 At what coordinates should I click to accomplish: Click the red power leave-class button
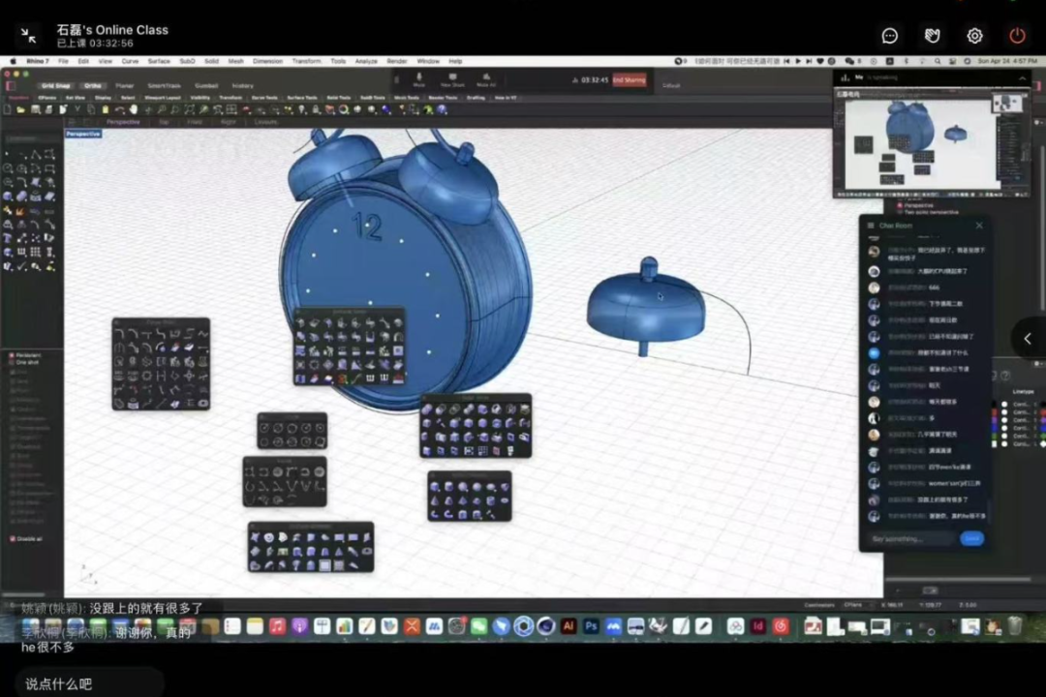1017,36
